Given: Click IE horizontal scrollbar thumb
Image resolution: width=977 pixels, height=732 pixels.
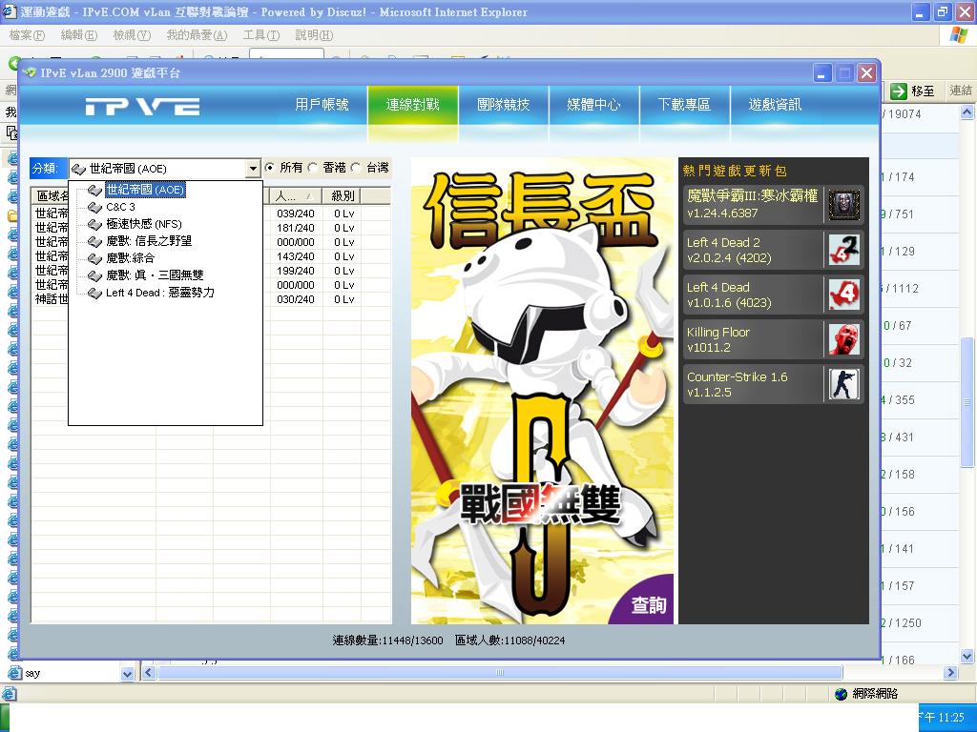Looking at the screenshot, I should coord(500,673).
